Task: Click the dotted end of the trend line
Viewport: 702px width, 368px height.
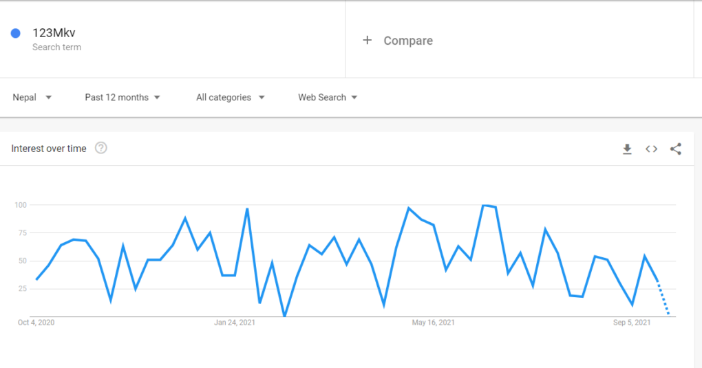Action: 663,298
